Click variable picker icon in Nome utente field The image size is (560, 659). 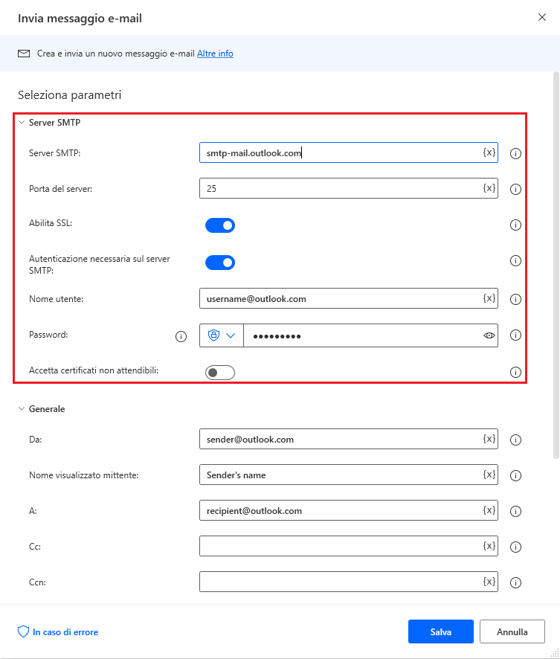(489, 298)
